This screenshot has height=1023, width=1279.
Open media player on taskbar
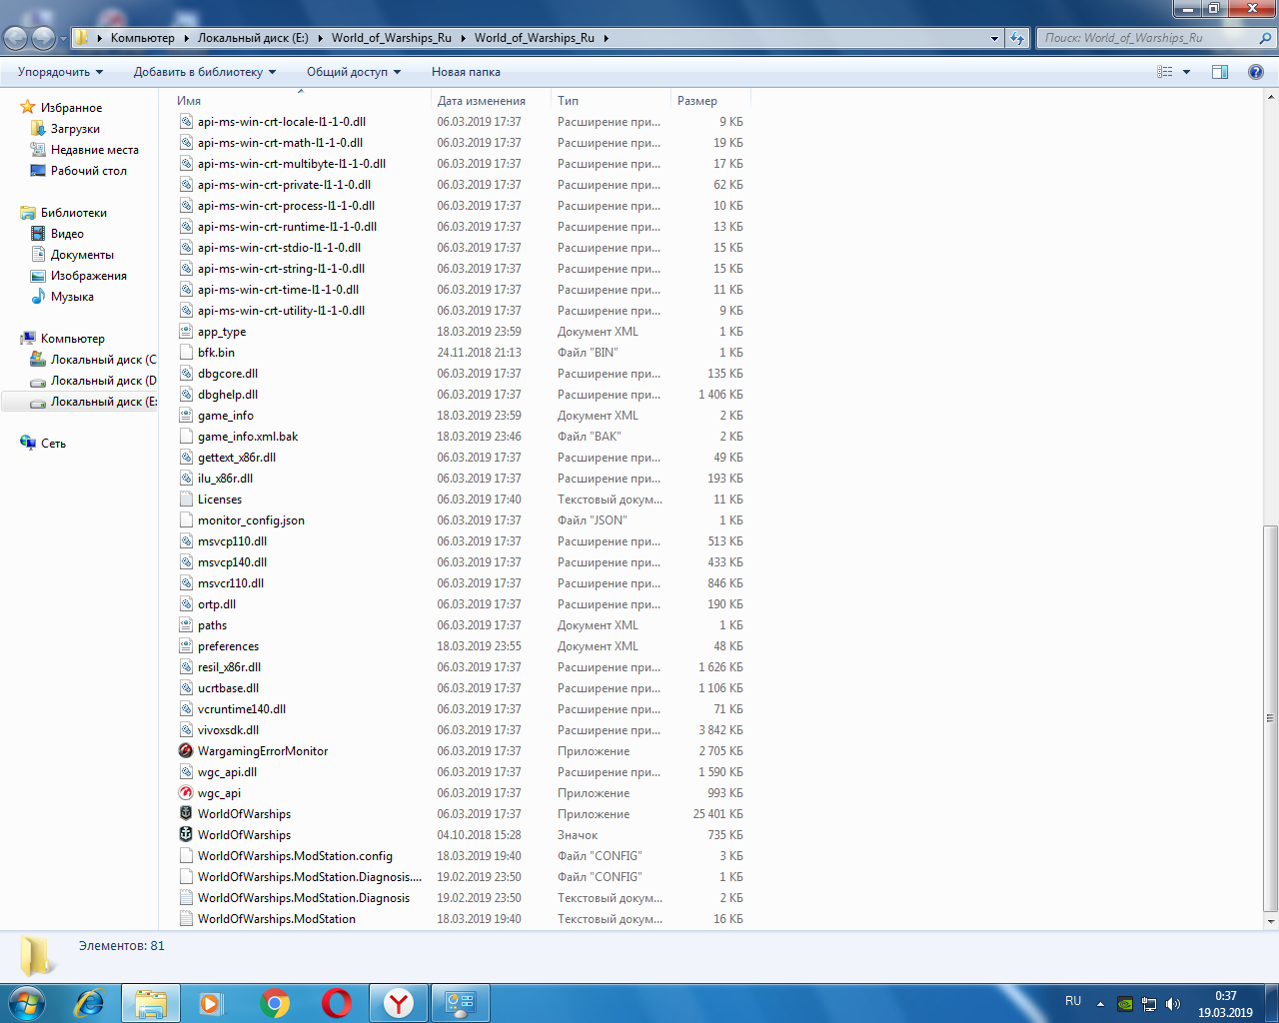[x=211, y=1002]
